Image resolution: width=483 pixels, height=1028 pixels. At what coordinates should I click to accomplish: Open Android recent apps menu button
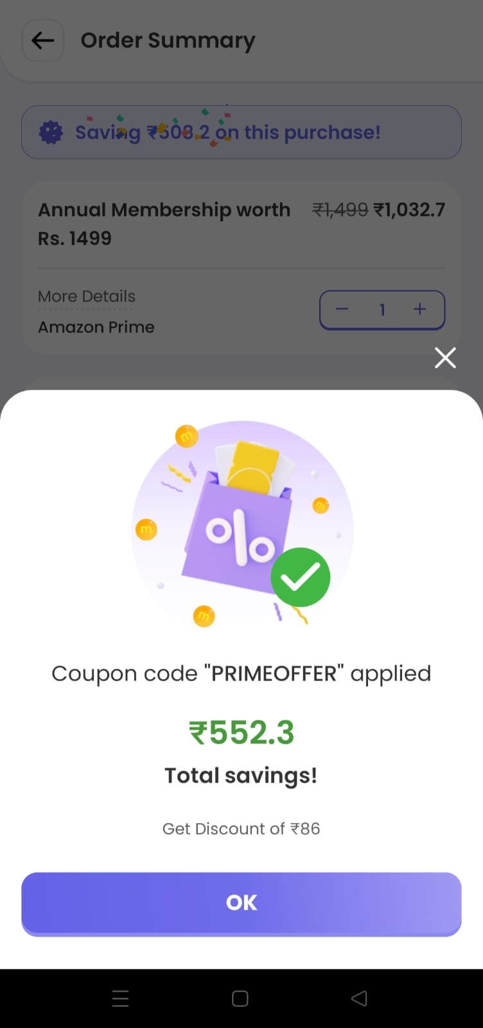click(x=121, y=998)
